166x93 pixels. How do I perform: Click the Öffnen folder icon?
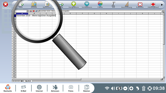pos(34,4)
